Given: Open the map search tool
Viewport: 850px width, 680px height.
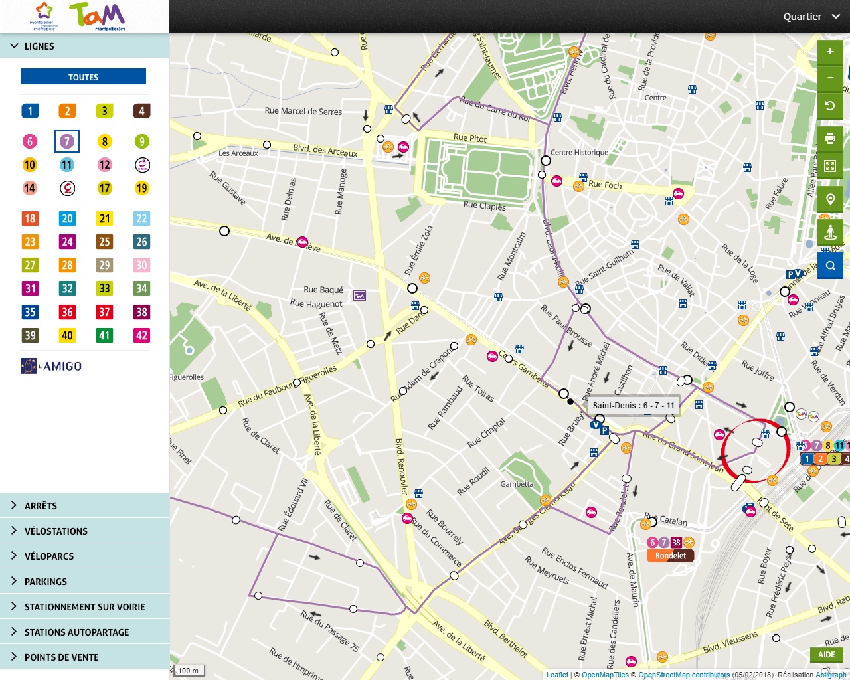Looking at the screenshot, I should 830,266.
